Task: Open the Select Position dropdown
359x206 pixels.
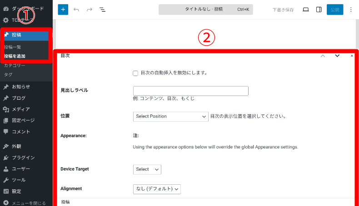Action: coord(171,116)
